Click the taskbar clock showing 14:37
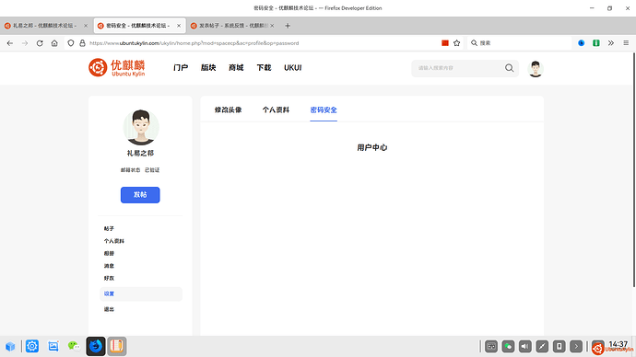 tap(618, 344)
